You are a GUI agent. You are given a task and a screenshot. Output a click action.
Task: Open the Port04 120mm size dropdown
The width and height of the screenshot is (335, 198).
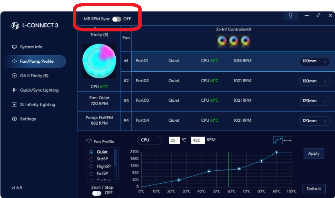click(315, 121)
